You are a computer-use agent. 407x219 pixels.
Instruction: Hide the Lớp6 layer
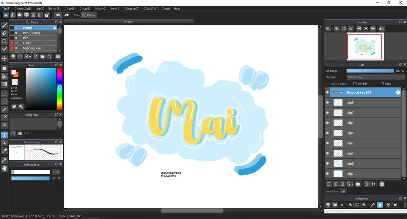328,133
